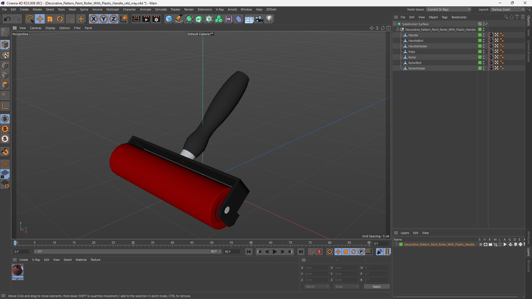Open viewport Cameras menu
The width and height of the screenshot is (532, 299).
[35, 28]
